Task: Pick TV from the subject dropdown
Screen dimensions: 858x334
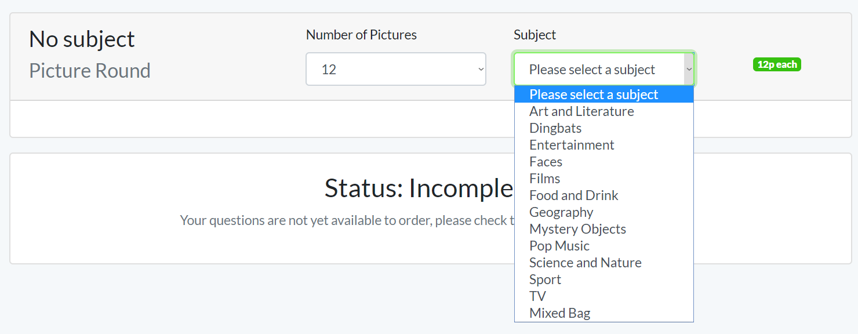Action: click(x=537, y=296)
